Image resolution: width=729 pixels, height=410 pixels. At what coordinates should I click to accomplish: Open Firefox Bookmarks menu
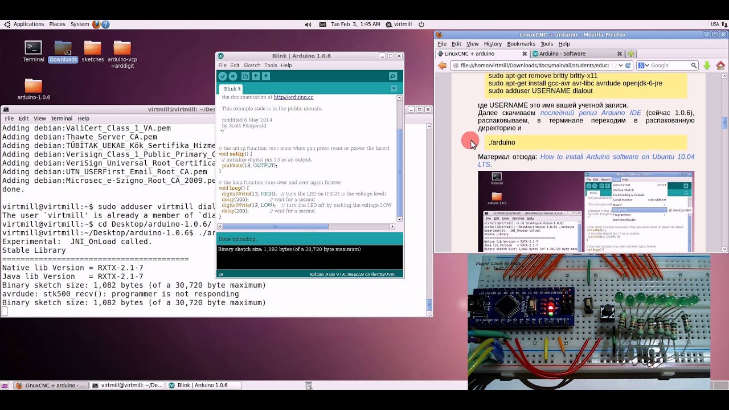point(521,44)
